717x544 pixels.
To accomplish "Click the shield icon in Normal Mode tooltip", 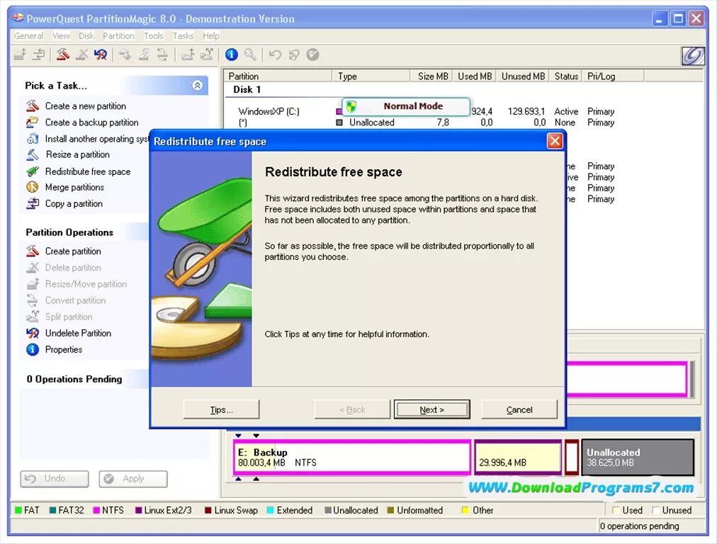I will point(351,107).
